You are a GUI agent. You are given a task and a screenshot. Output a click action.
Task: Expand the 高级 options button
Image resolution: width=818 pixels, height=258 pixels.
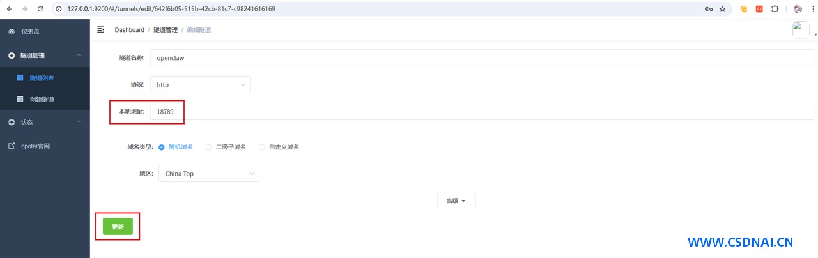pos(456,201)
